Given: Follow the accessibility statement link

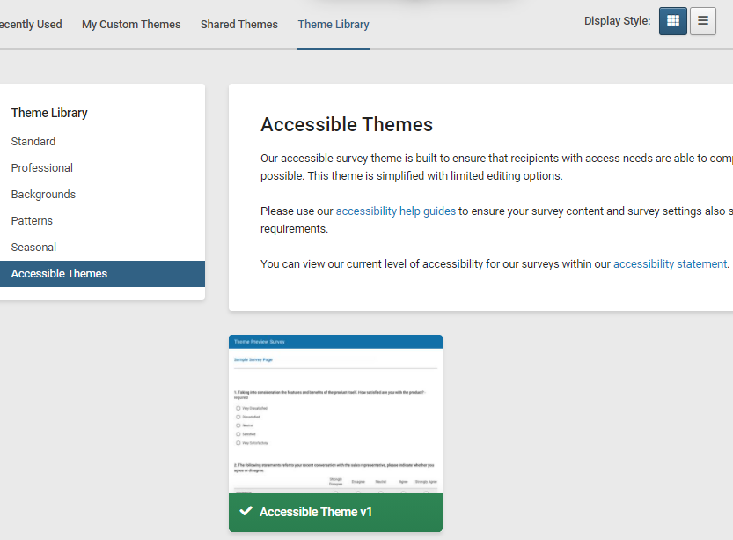Looking at the screenshot, I should coord(670,264).
